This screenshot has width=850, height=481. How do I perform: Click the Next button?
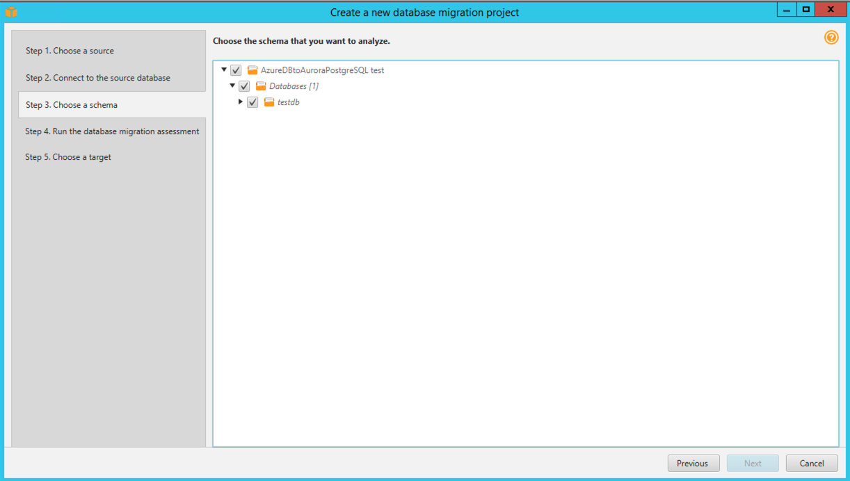pos(753,463)
